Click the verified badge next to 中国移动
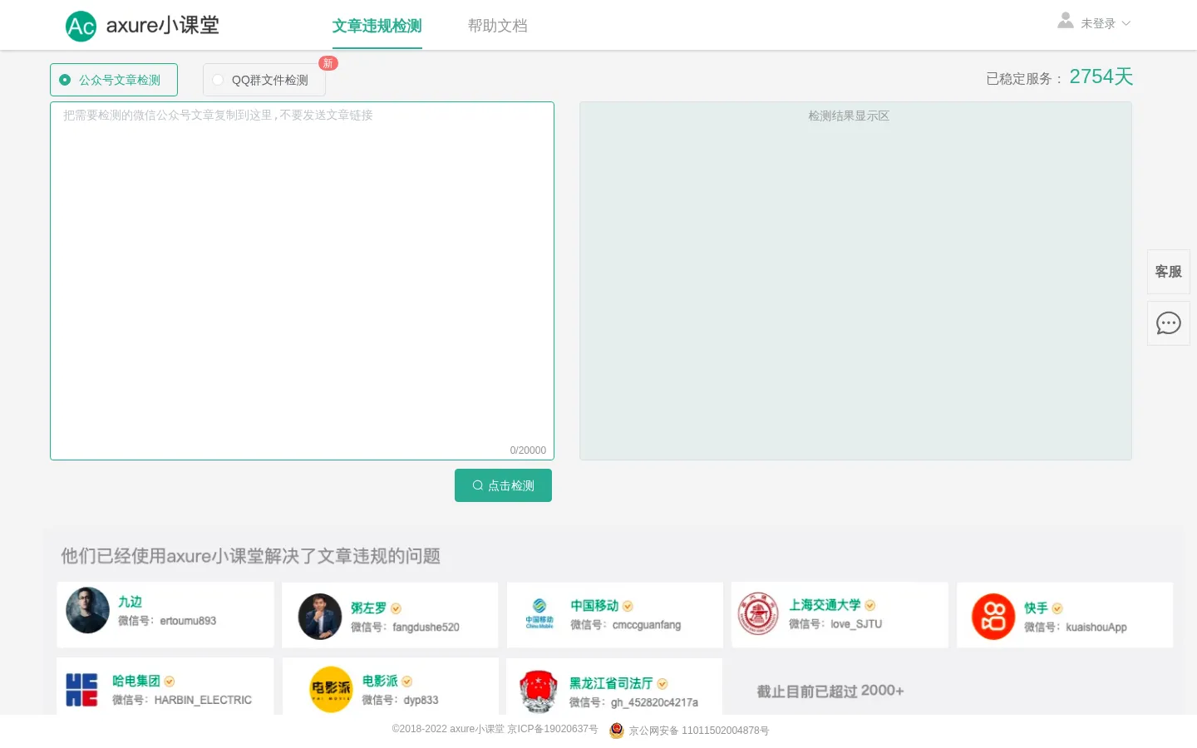This screenshot has width=1197, height=748. coord(628,606)
